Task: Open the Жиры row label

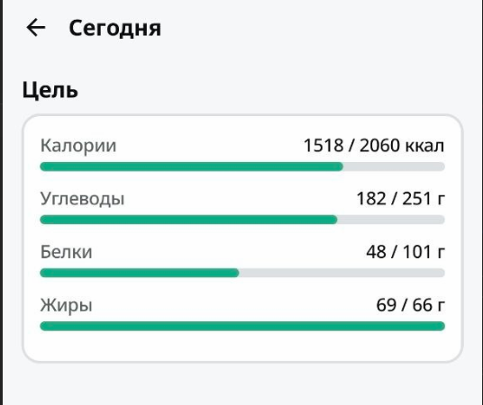Action: [66, 305]
